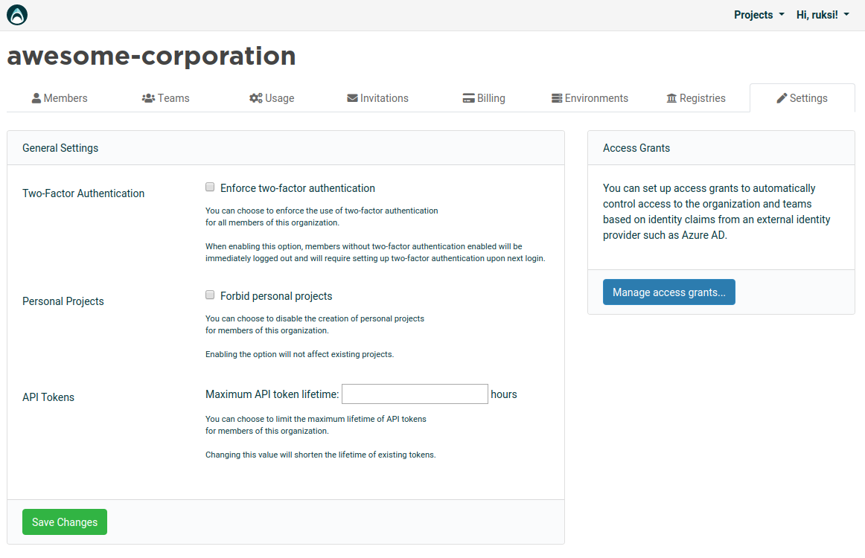This screenshot has width=865, height=558.
Task: Go to the Usage tab
Action: [272, 98]
